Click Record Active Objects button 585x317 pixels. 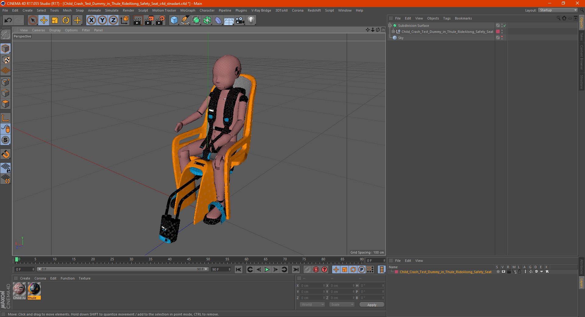(x=307, y=269)
